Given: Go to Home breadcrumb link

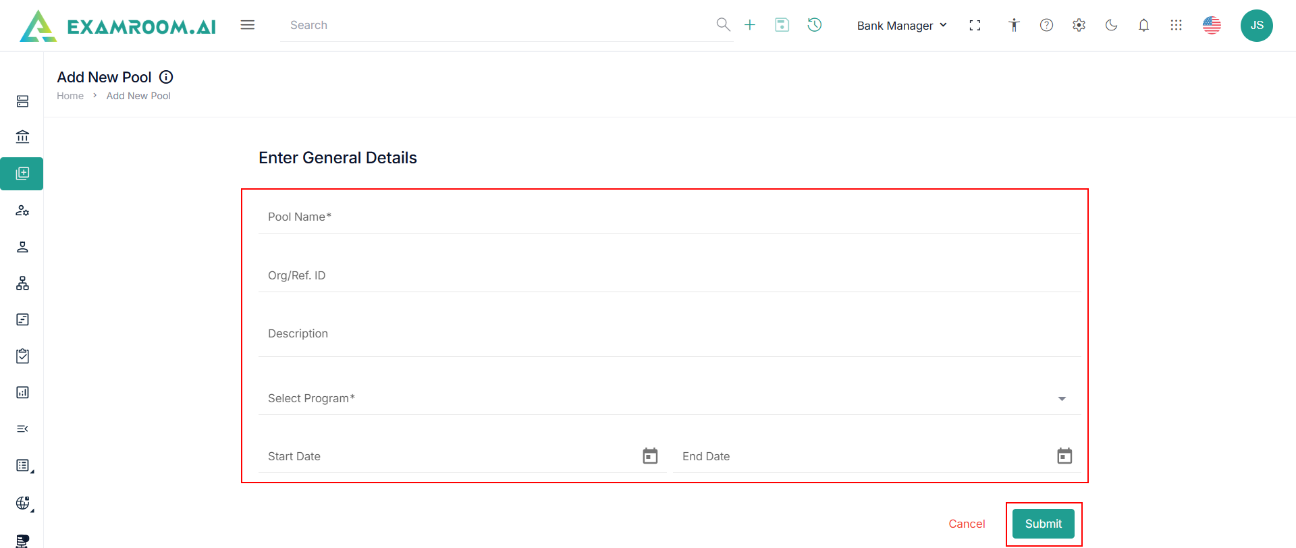Looking at the screenshot, I should 70,96.
